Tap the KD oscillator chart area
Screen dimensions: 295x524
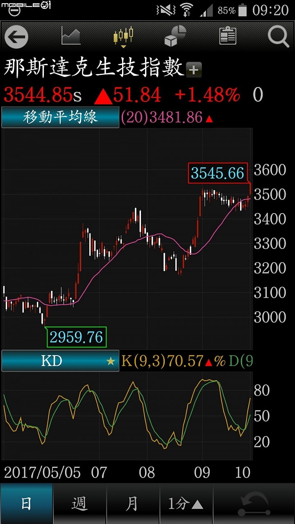127,416
